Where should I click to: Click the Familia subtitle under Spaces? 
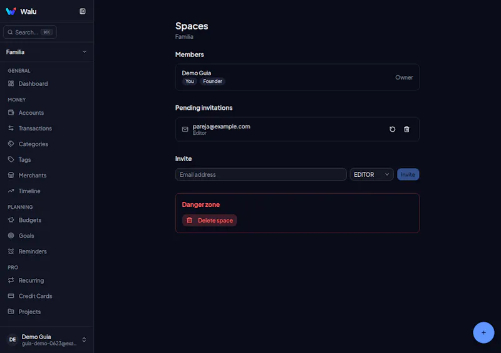tap(184, 36)
